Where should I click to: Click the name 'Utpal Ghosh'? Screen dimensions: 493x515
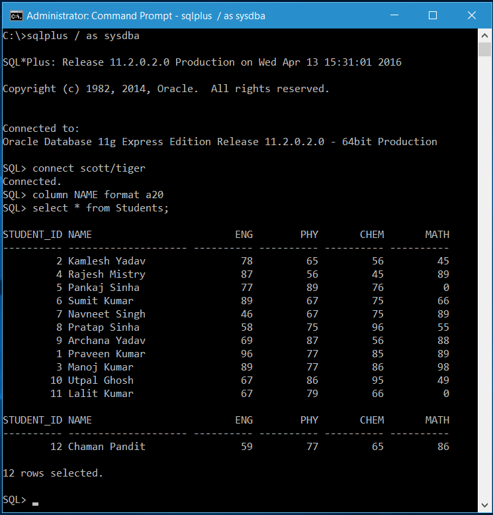(x=101, y=380)
